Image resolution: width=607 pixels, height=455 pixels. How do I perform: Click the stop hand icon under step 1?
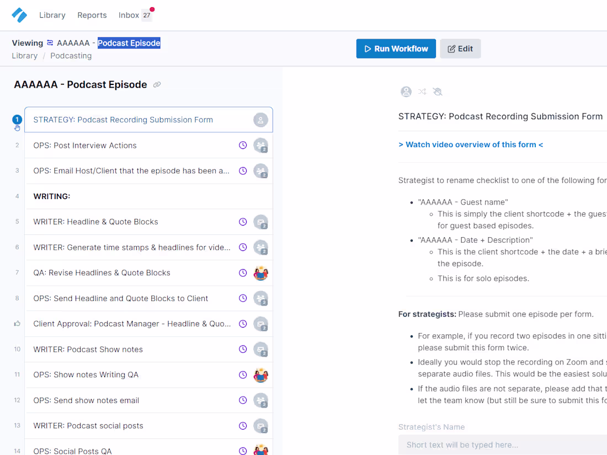pyautogui.click(x=17, y=128)
